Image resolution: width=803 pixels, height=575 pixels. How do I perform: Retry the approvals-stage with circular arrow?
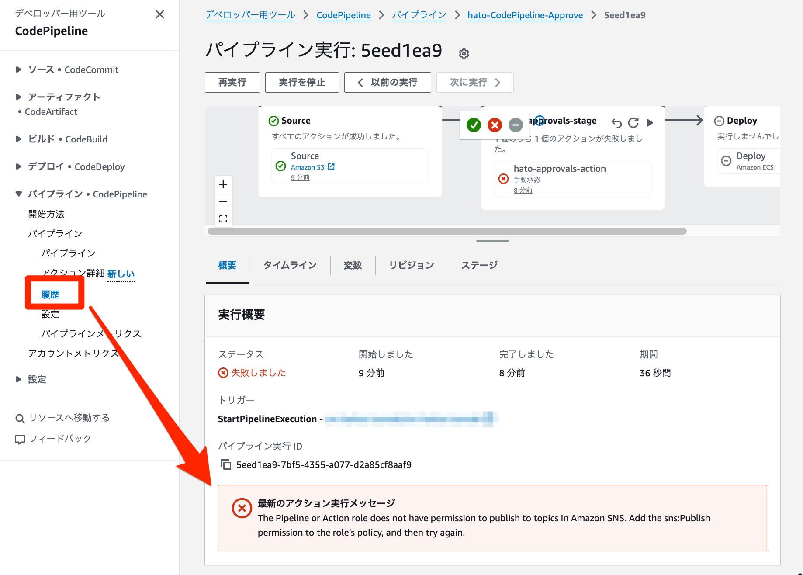[633, 123]
